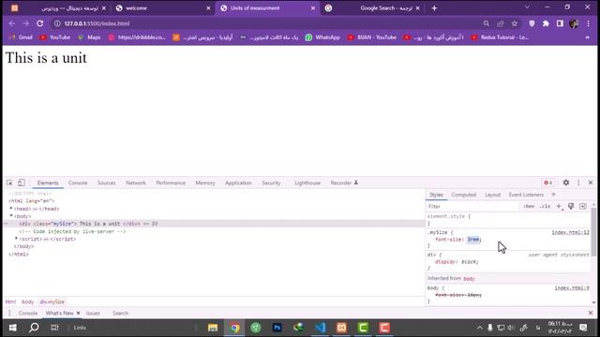Viewport: 600px width, 337px height.
Task: Open the Event Listeners pane tab
Action: tap(526, 195)
